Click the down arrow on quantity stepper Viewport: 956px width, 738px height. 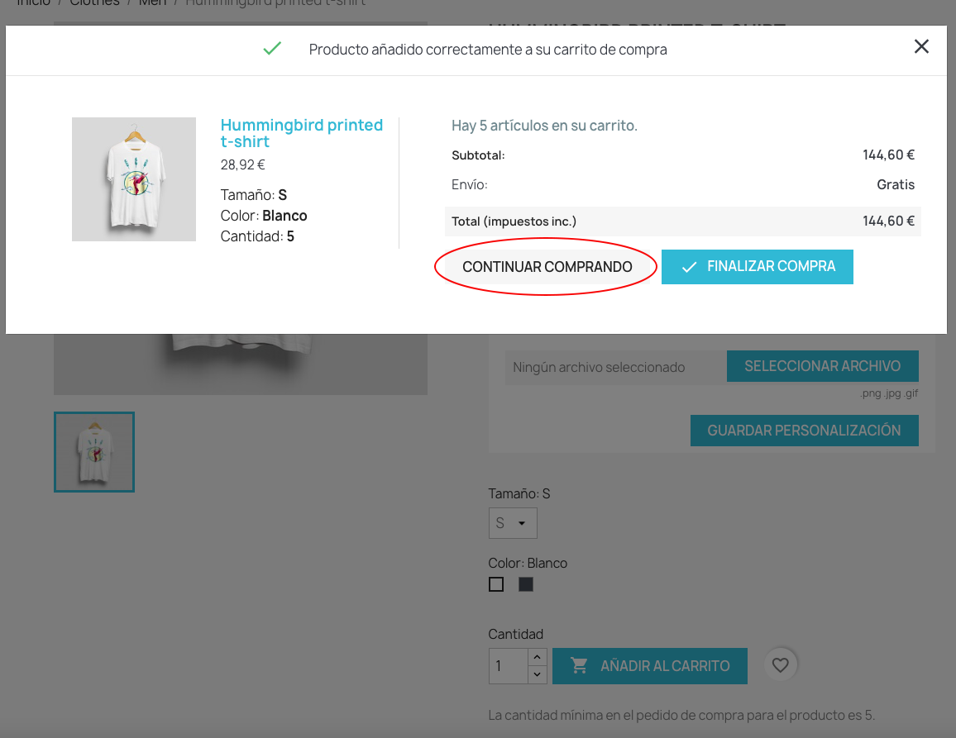537,674
